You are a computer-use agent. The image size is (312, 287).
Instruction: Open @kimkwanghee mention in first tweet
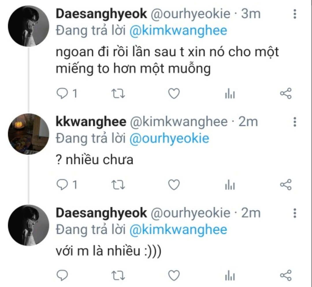[178, 31]
